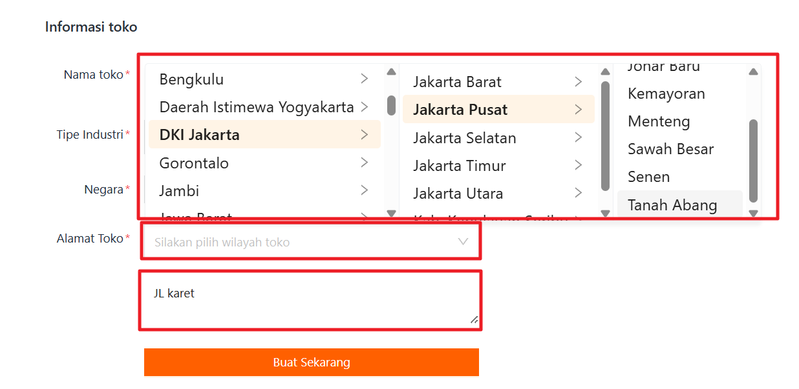Choose Menteng district
Screen dimensions: 799x389
pos(659,121)
